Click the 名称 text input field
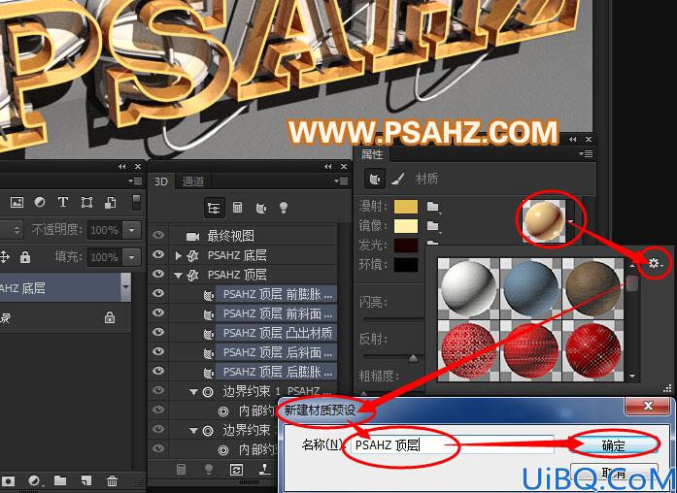The height and width of the screenshot is (493, 677). (453, 444)
